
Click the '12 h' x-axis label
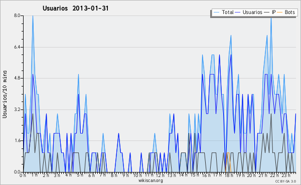click(x=160, y=175)
